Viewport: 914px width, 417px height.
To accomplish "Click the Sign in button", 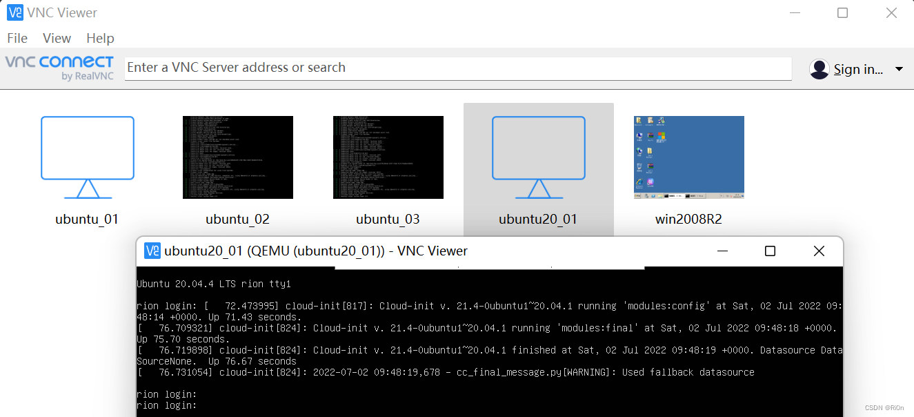I will coord(857,68).
